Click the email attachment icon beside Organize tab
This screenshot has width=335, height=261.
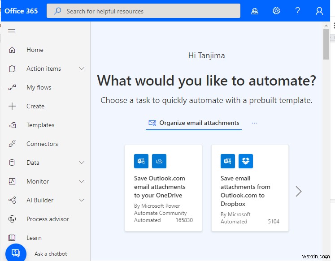pyautogui.click(x=152, y=123)
